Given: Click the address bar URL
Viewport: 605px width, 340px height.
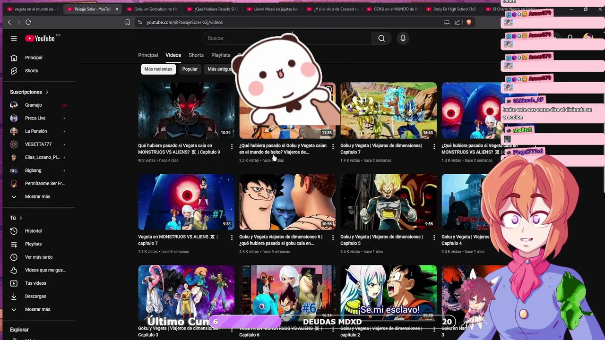Looking at the screenshot, I should point(184,22).
